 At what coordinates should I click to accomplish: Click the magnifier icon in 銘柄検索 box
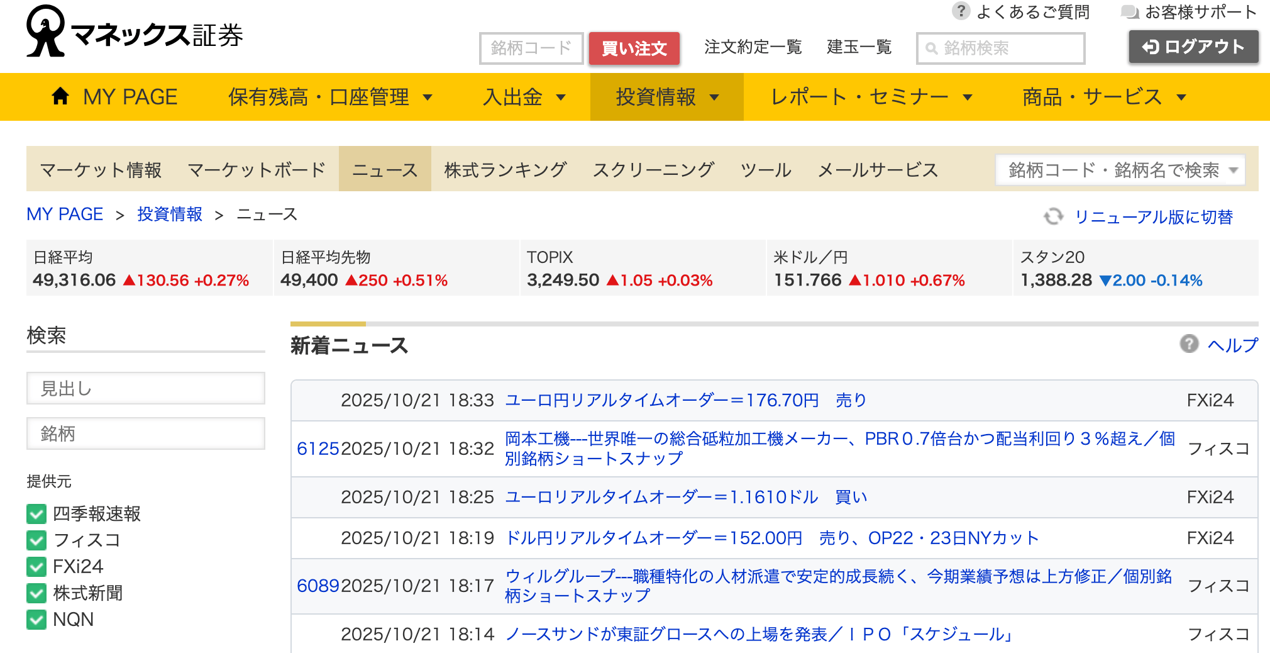coord(932,48)
